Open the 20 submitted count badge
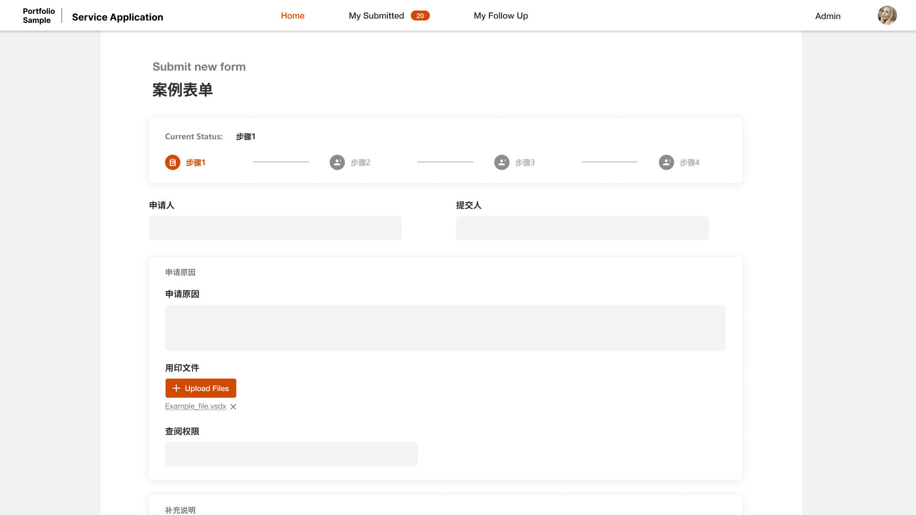Image resolution: width=916 pixels, height=515 pixels. pos(420,16)
